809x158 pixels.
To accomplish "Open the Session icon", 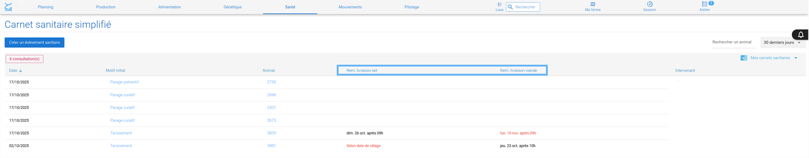I will point(649,4).
